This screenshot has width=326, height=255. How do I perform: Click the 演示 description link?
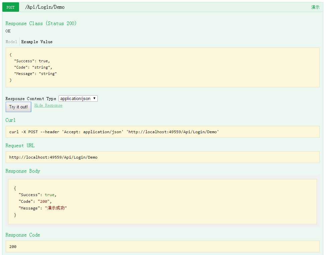(x=315, y=7)
